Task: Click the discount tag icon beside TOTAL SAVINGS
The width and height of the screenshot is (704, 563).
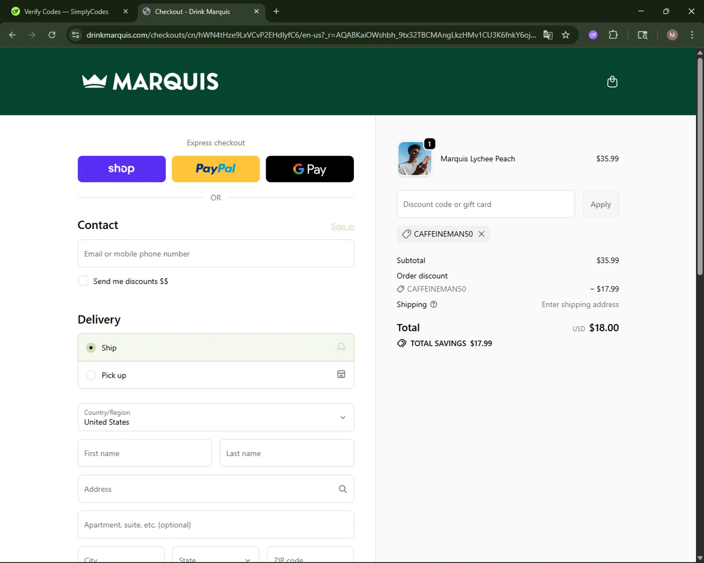Action: click(x=402, y=343)
